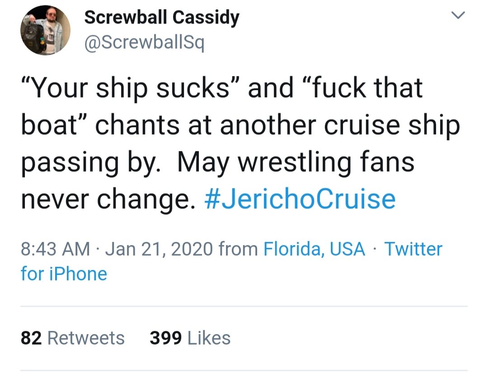This screenshot has height=373, width=488.
Task: Click the 'for iPhone' source text
Action: coord(64,274)
